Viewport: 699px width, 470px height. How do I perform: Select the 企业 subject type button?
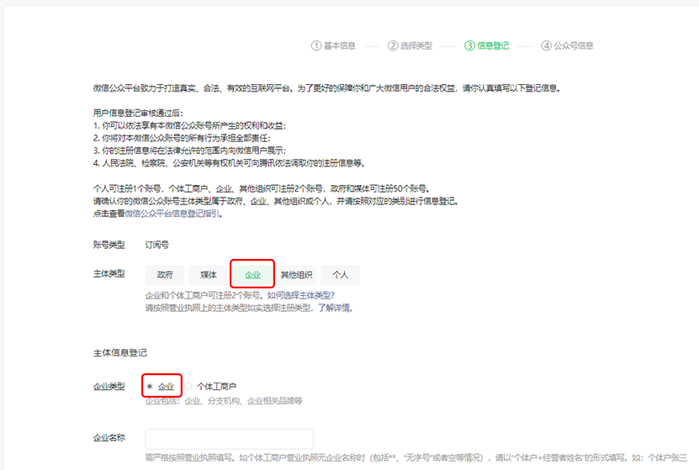(x=252, y=275)
